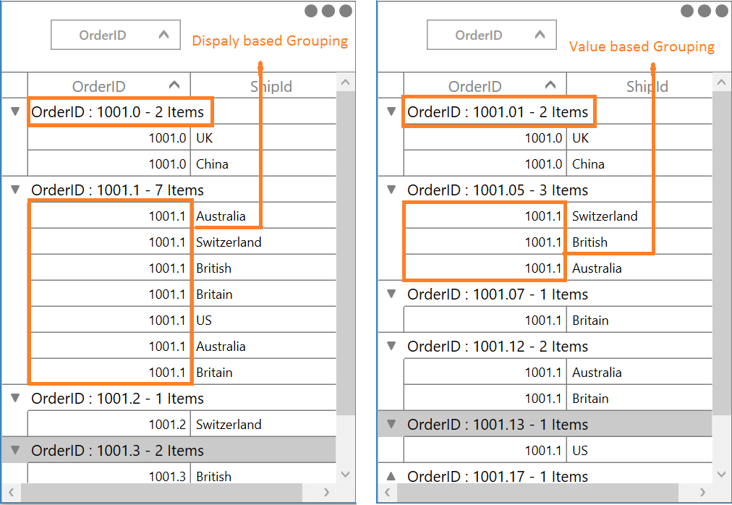Screen dimensions: 732x505
Task: Toggle sort caret on Display grid OrderID group chip
Action: pos(163,35)
